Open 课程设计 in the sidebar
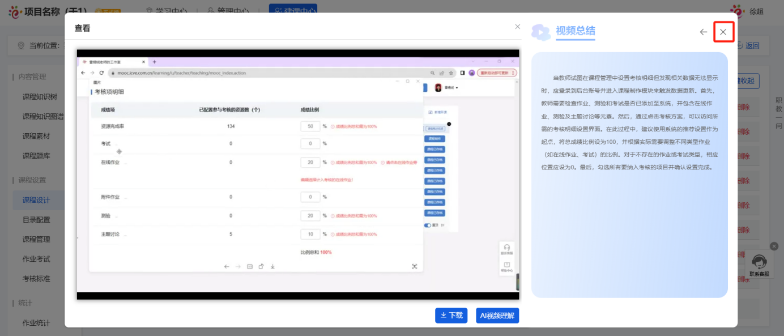The height and width of the screenshot is (336, 784). point(36,200)
